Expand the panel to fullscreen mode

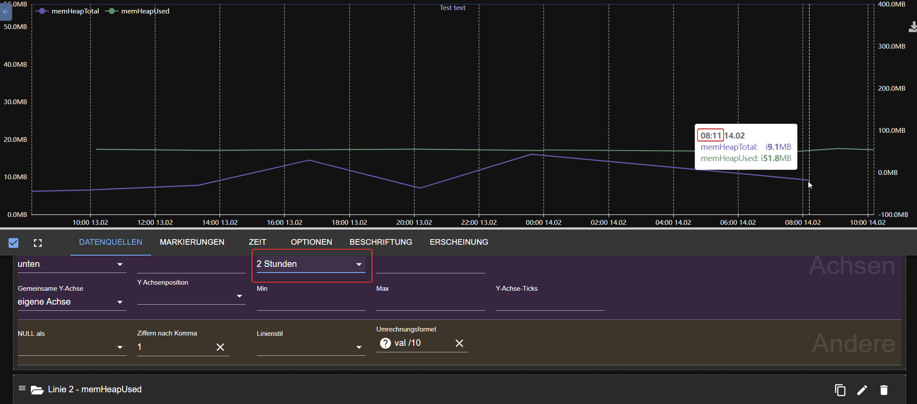(x=38, y=243)
